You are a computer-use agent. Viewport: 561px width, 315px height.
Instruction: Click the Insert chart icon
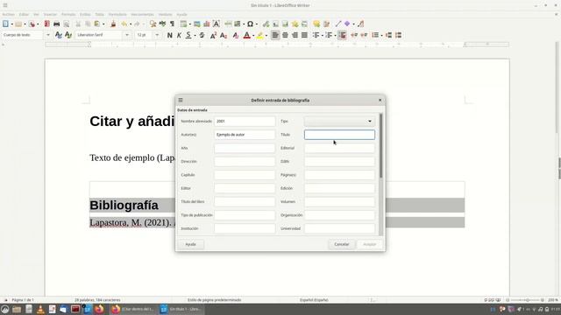coord(207,24)
